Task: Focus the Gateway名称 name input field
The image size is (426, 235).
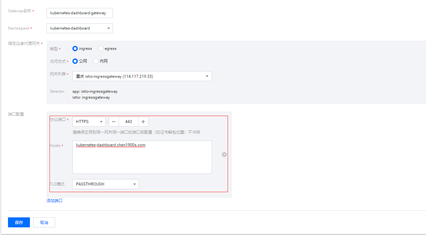Action: (79, 13)
